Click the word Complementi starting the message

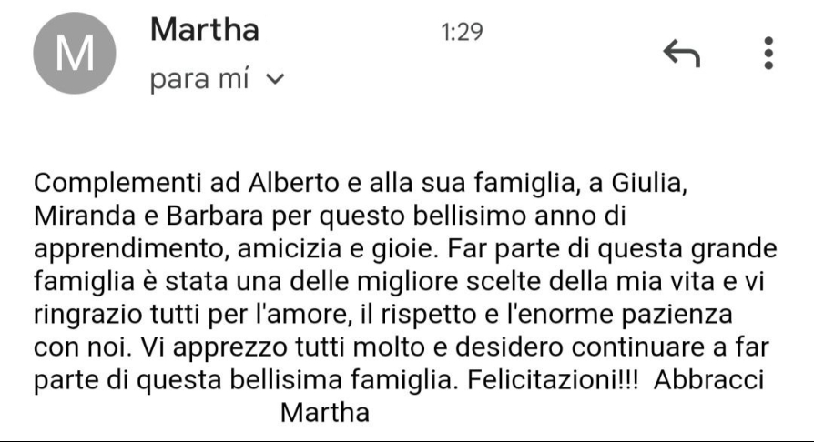tap(117, 183)
